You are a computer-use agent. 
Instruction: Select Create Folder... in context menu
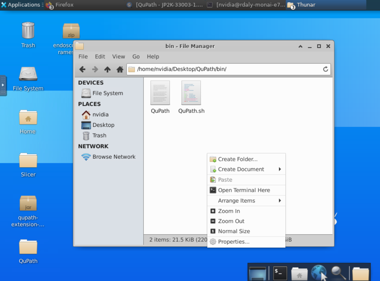237,159
